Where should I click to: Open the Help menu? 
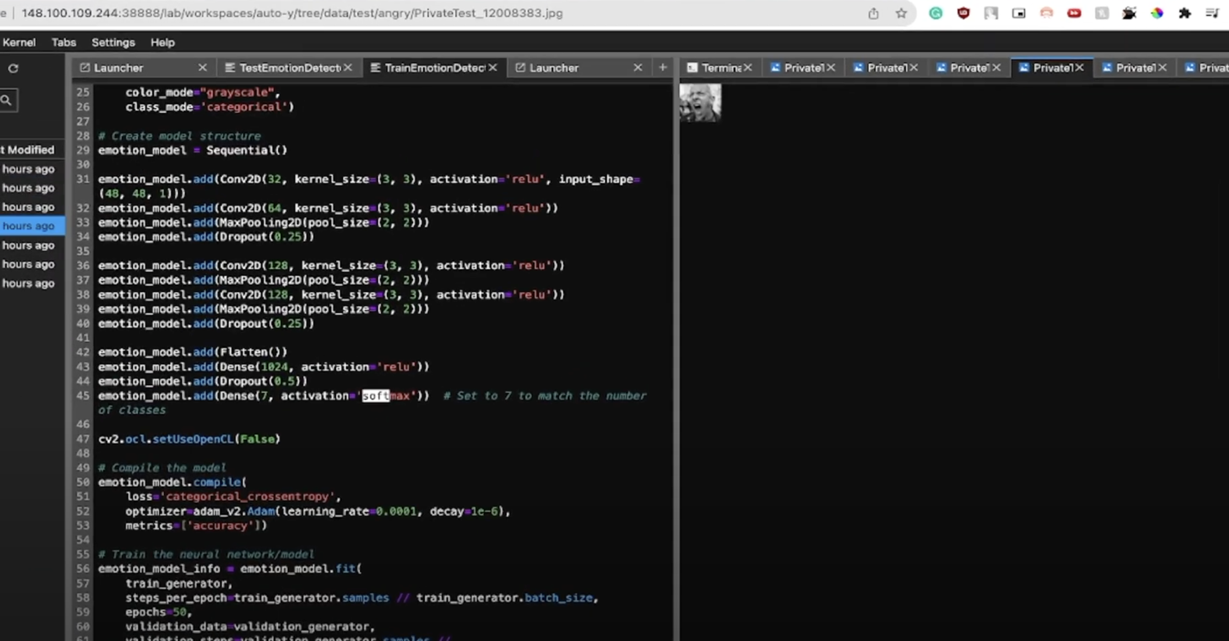162,42
